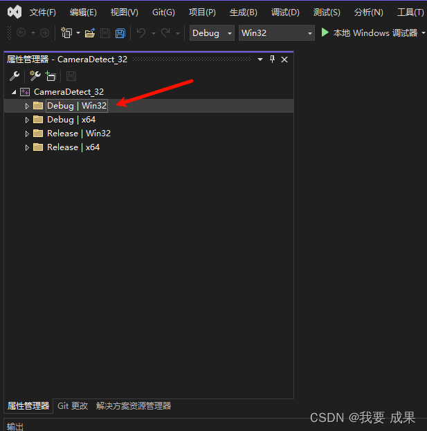Click the Visual Studio logo icon
This screenshot has width=427, height=431.
(x=14, y=12)
